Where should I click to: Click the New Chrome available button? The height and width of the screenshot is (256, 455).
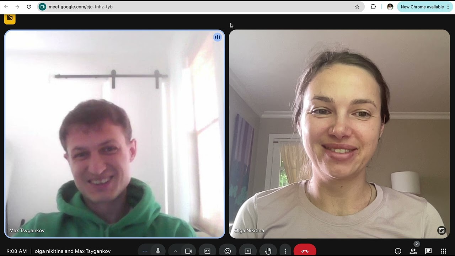tap(422, 7)
